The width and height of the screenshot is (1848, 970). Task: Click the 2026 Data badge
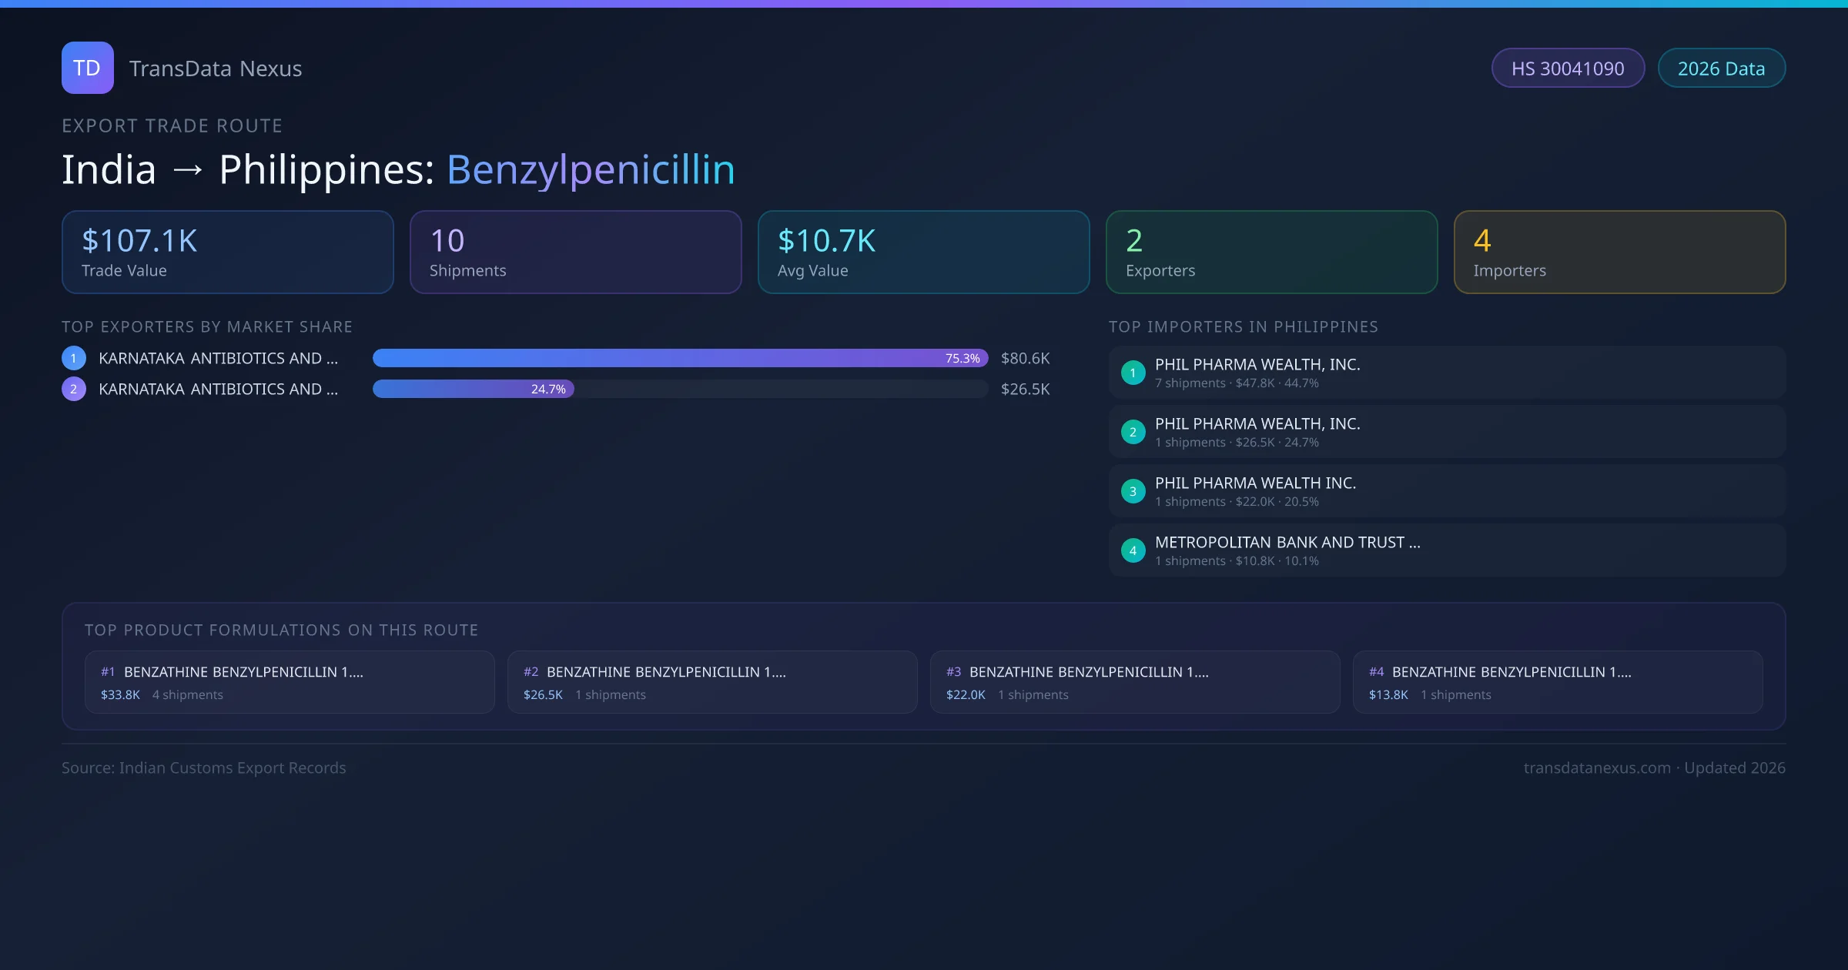(1721, 69)
